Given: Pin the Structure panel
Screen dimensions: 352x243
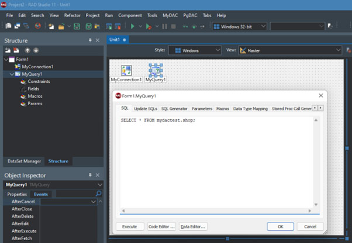Looking at the screenshot, I should (90, 40).
